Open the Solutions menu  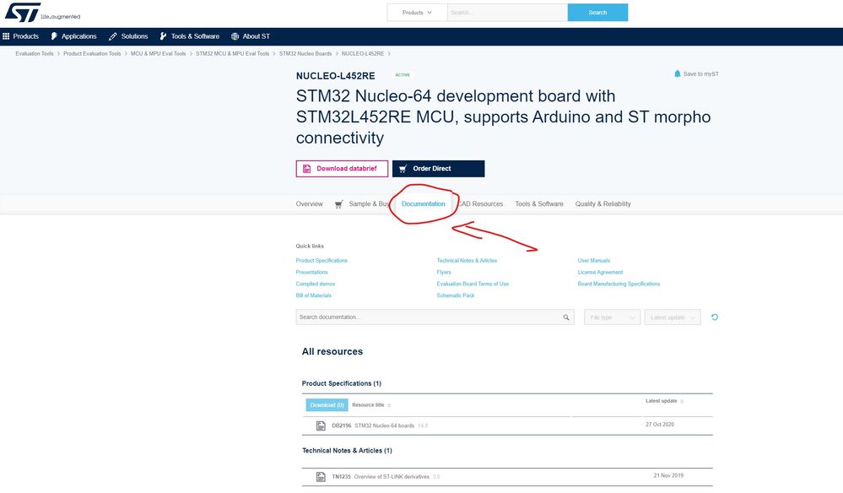tap(134, 36)
